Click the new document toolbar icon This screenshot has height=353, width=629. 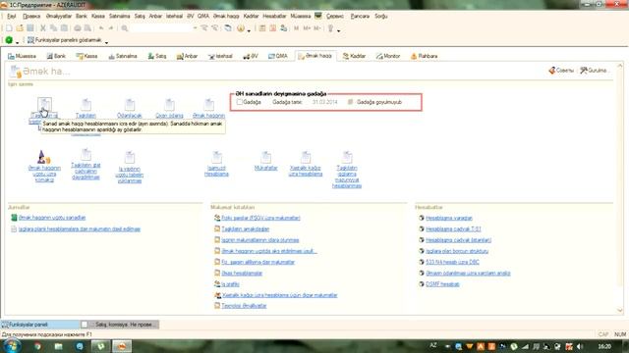pos(9,28)
